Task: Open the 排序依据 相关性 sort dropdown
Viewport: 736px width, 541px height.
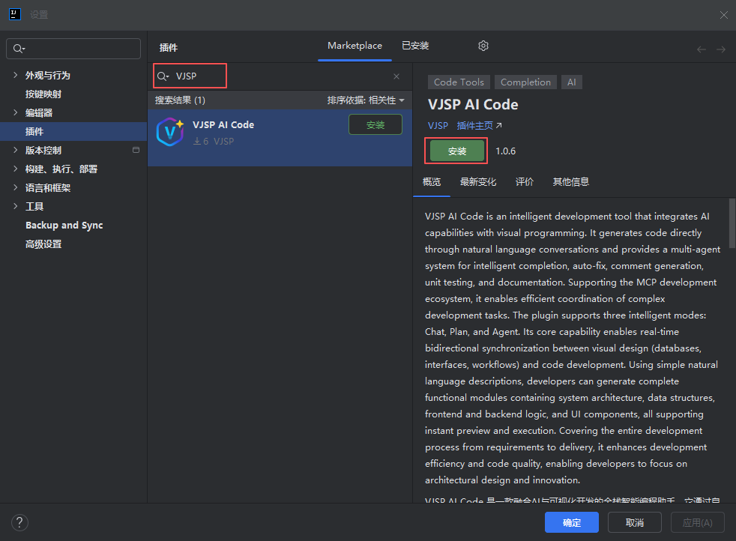Action: [x=366, y=100]
